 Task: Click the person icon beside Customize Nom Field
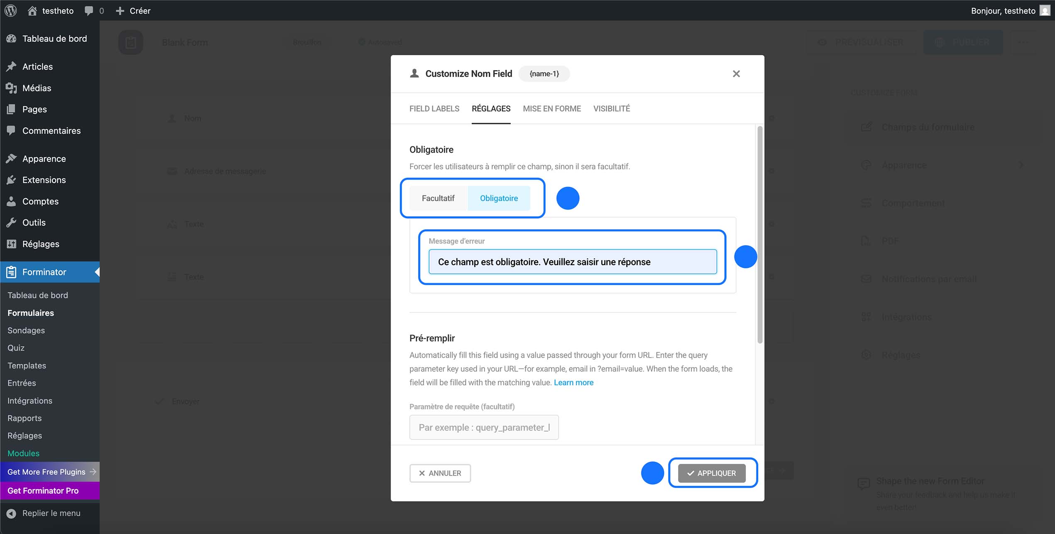[414, 73]
